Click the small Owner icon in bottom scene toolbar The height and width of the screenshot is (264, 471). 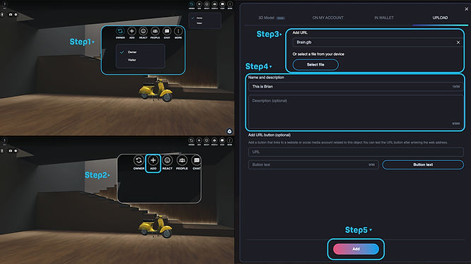[x=192, y=141]
